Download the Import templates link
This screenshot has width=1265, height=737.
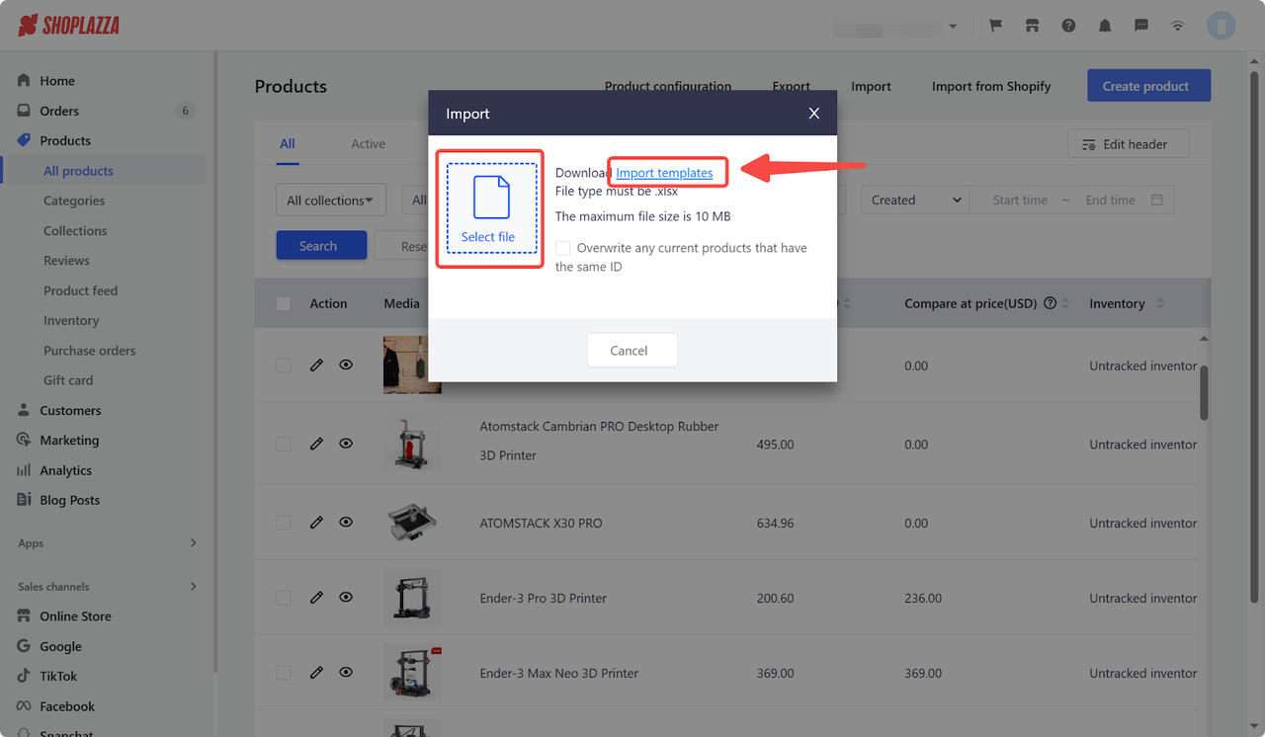[x=667, y=172]
